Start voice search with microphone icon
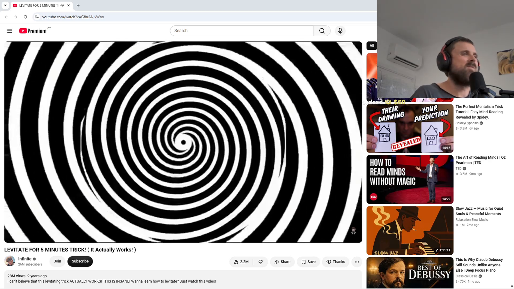The width and height of the screenshot is (514, 289). coord(340,31)
